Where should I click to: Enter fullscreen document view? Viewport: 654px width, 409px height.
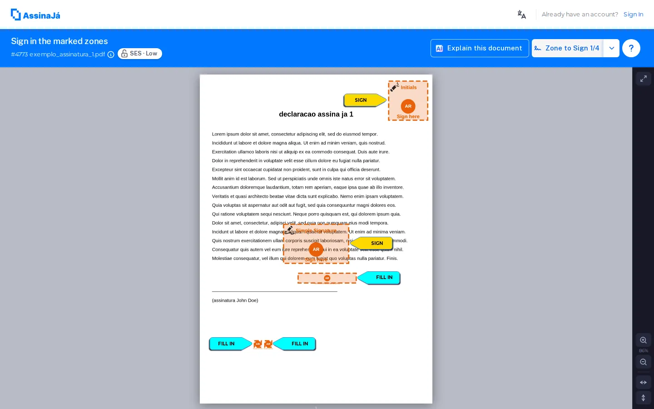pos(644,79)
